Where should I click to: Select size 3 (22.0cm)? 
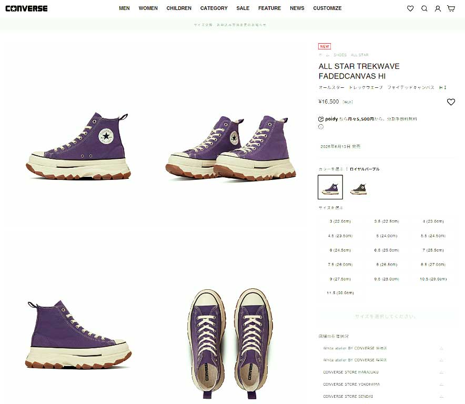click(340, 221)
